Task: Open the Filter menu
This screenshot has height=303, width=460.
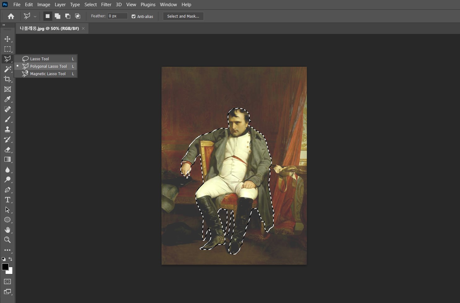Action: tap(106, 5)
